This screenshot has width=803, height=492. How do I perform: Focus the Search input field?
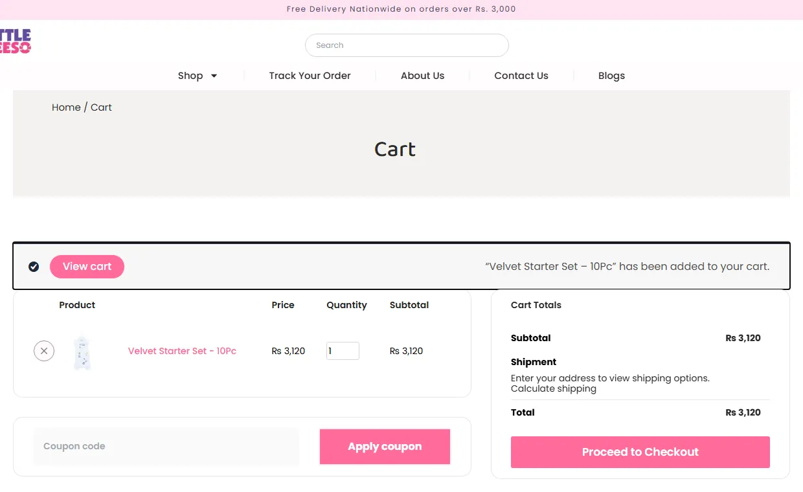point(407,45)
